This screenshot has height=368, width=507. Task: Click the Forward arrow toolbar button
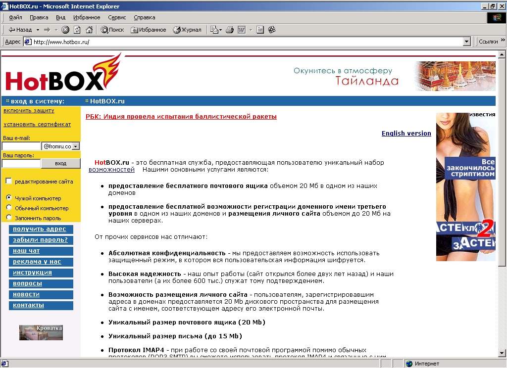coord(47,30)
